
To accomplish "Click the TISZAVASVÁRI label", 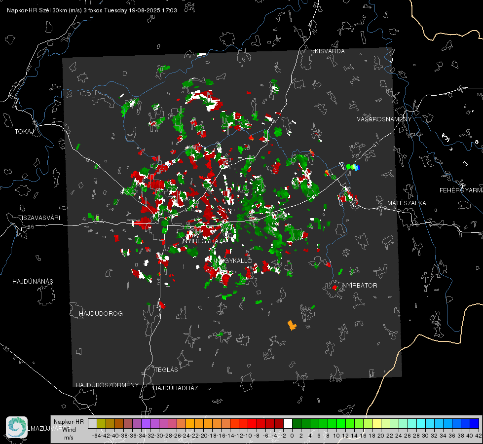I will click(x=39, y=218).
